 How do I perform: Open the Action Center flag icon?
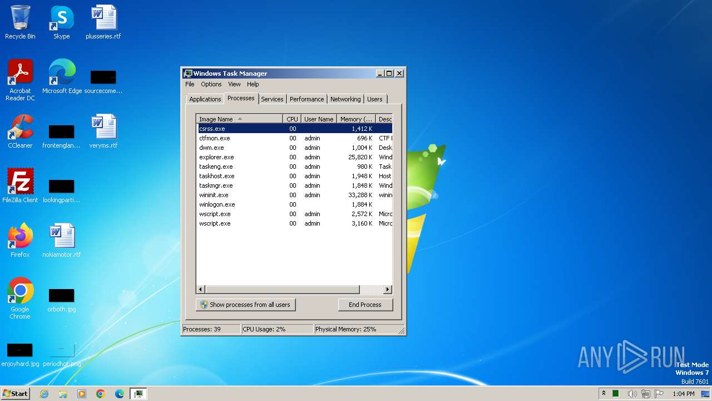pos(659,394)
